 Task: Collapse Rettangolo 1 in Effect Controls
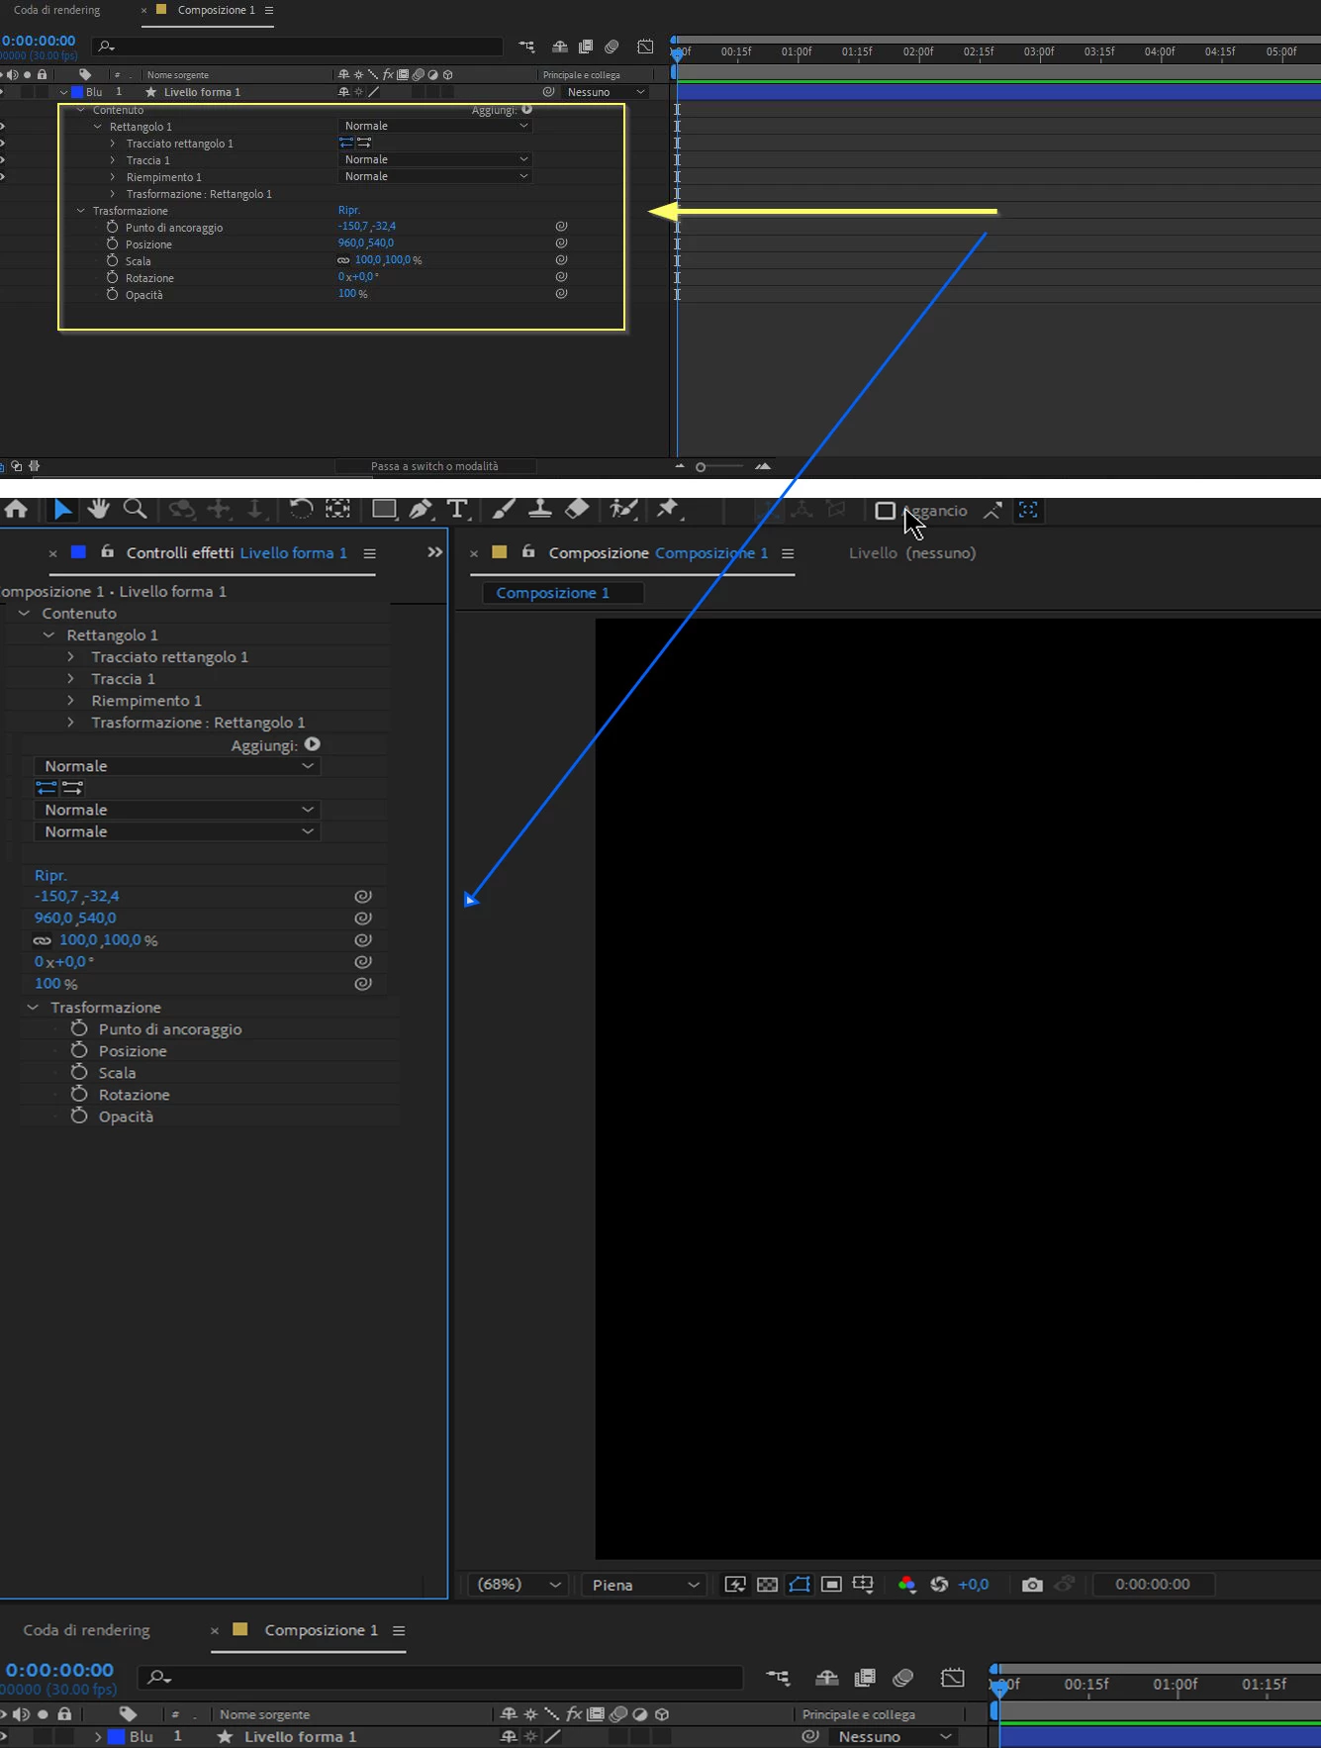coord(48,635)
